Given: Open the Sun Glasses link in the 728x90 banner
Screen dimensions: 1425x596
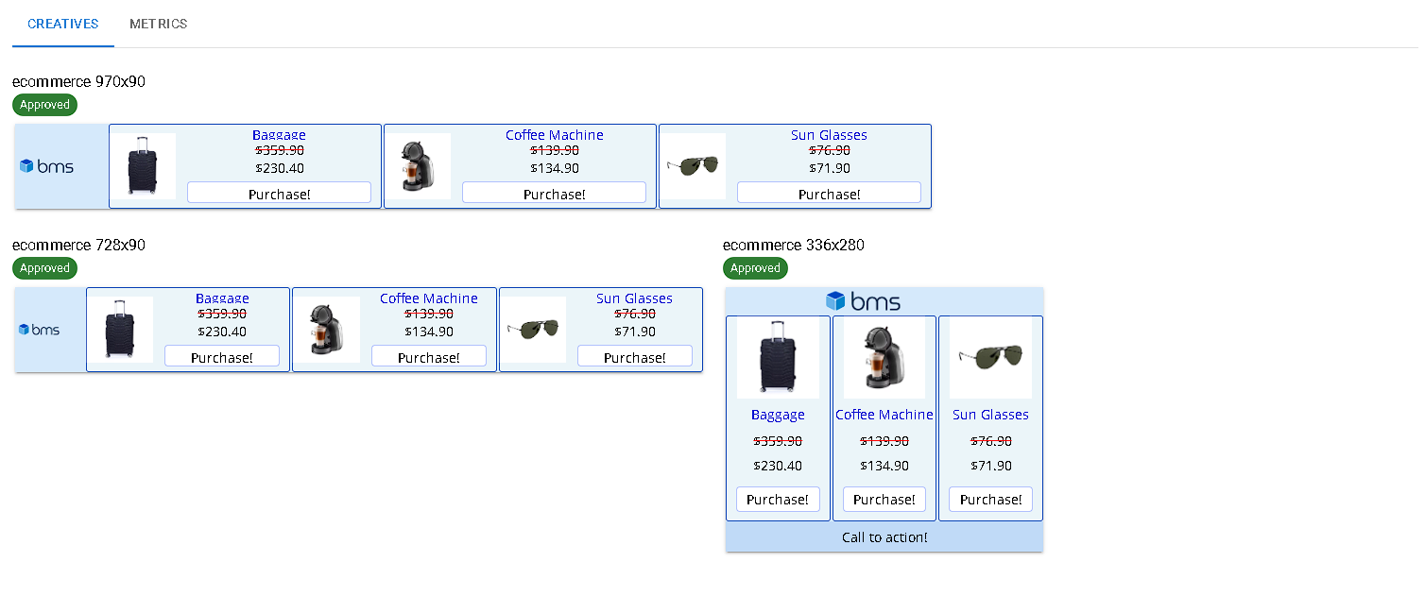Looking at the screenshot, I should point(634,298).
